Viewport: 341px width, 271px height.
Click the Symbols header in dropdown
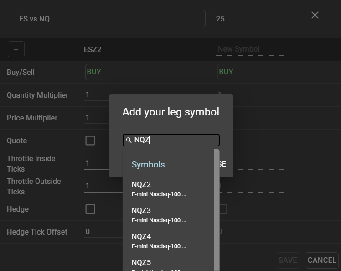148,164
